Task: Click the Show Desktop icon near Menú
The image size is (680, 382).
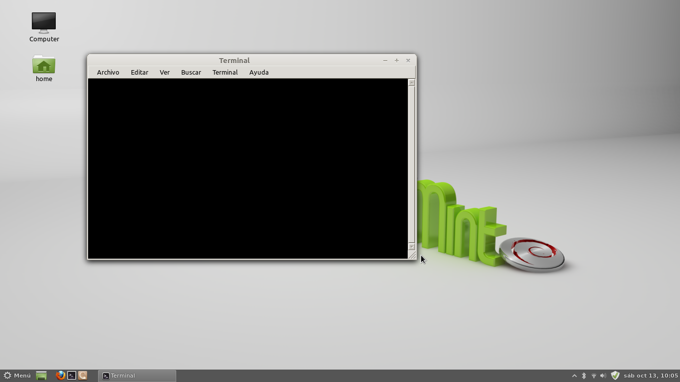Action: (x=41, y=376)
